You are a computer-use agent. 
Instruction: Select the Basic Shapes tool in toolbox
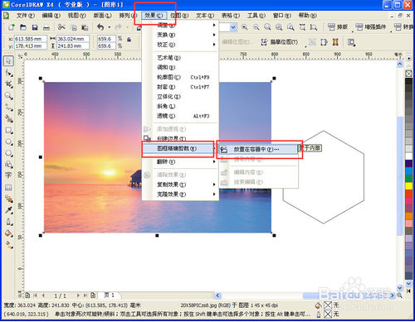click(x=8, y=165)
